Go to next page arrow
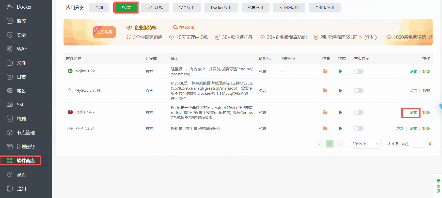This screenshot has width=442, height=198. coord(340,144)
